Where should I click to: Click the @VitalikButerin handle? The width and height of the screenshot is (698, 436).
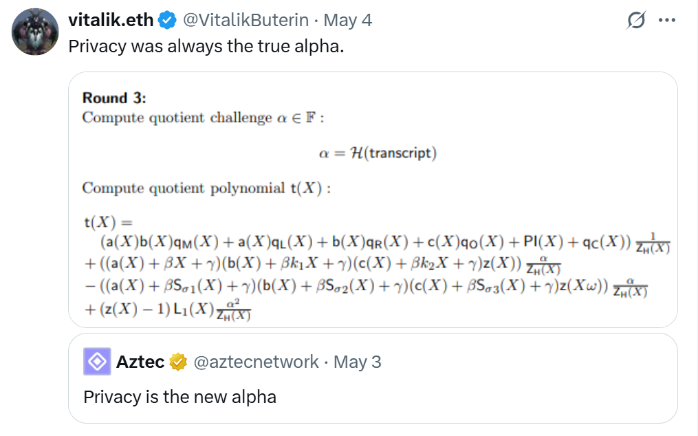coord(244,21)
